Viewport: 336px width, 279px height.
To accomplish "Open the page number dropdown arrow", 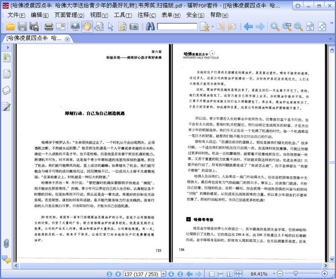I will tap(164, 274).
